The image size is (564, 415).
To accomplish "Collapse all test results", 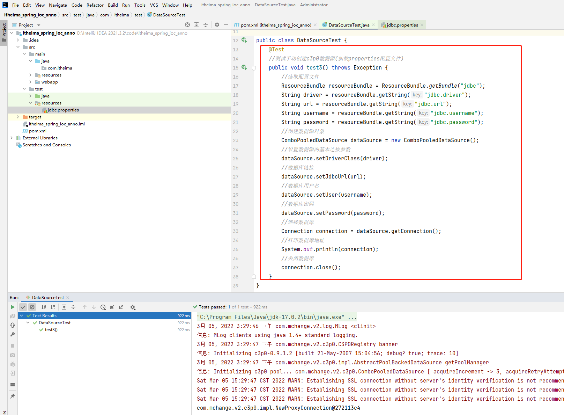I will click(73, 307).
